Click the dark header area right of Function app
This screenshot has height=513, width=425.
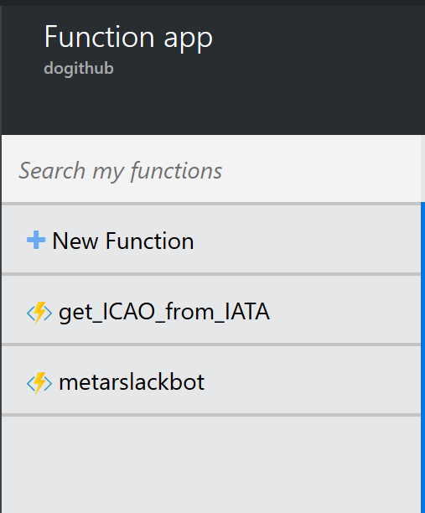click(x=318, y=38)
